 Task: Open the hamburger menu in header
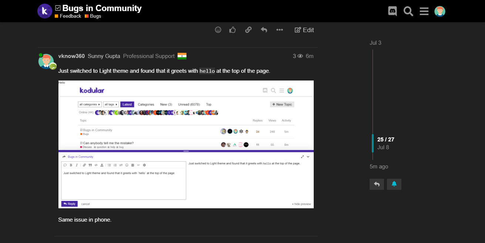tap(424, 11)
